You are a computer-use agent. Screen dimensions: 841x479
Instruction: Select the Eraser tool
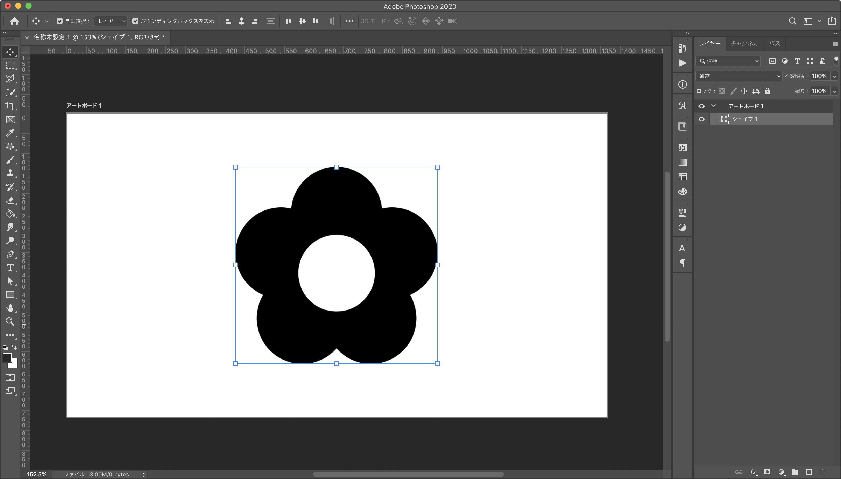[x=10, y=200]
